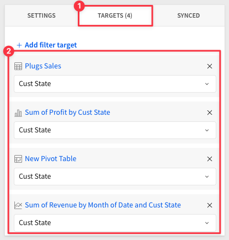Expand Sum of Revenue column dropdown

point(115,223)
